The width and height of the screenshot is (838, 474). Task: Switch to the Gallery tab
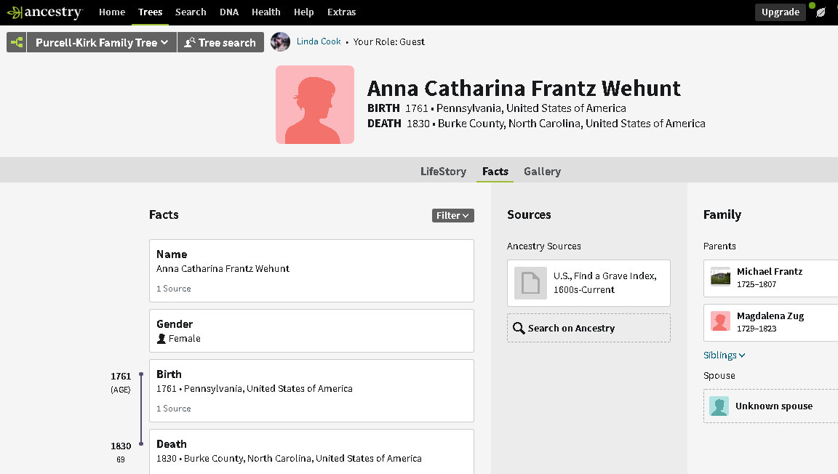click(x=542, y=172)
